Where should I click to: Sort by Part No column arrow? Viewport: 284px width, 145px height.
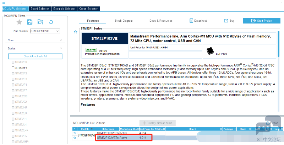92,129
